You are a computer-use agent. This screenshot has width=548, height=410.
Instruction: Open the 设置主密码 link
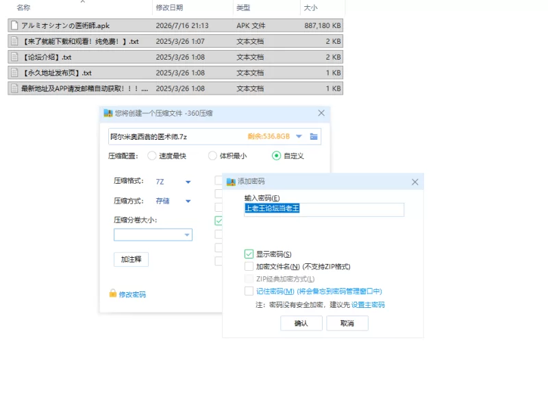pyautogui.click(x=368, y=304)
